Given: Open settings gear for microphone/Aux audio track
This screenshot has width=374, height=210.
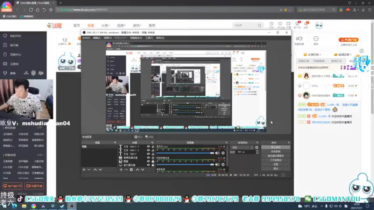Looking at the screenshot, I should 223,153.
